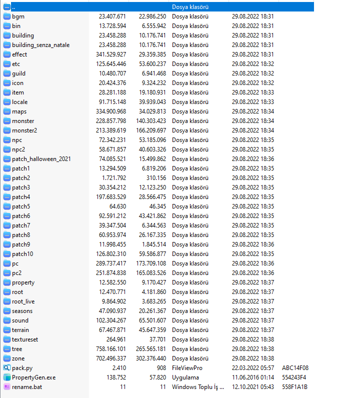Click the terrain folder name
363x398 pixels.
click(20, 330)
